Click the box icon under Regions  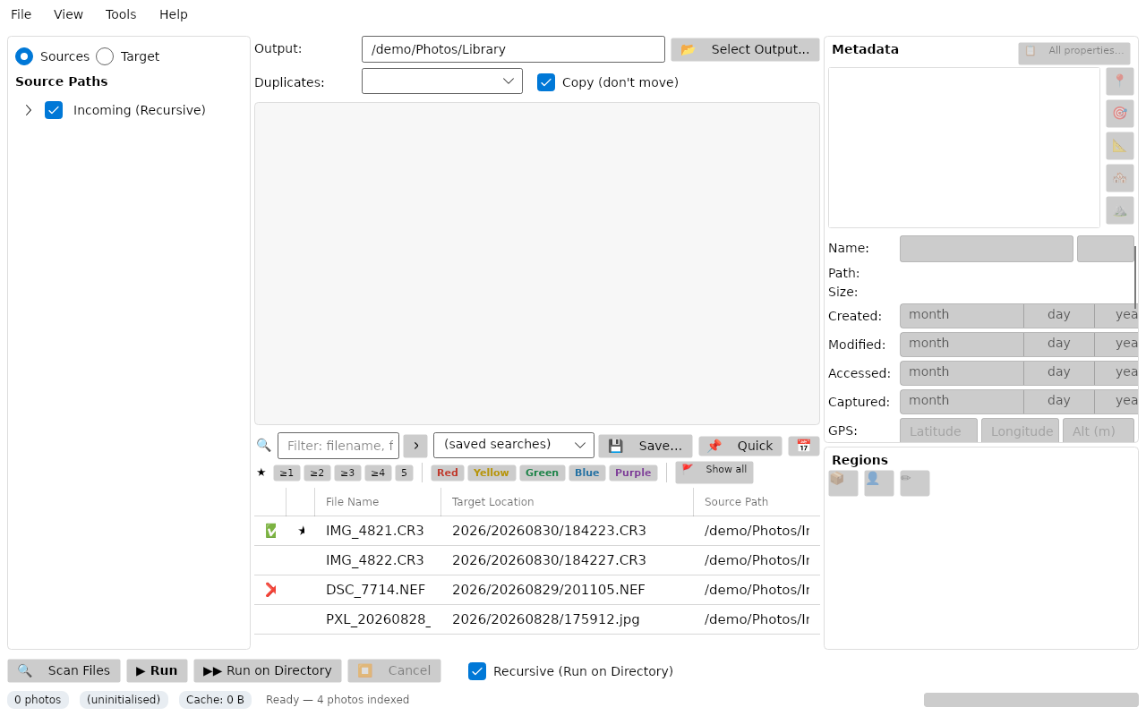tap(842, 483)
